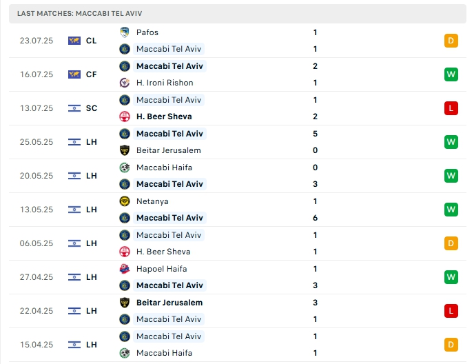Click the Netanya yellow club crest

point(125,201)
